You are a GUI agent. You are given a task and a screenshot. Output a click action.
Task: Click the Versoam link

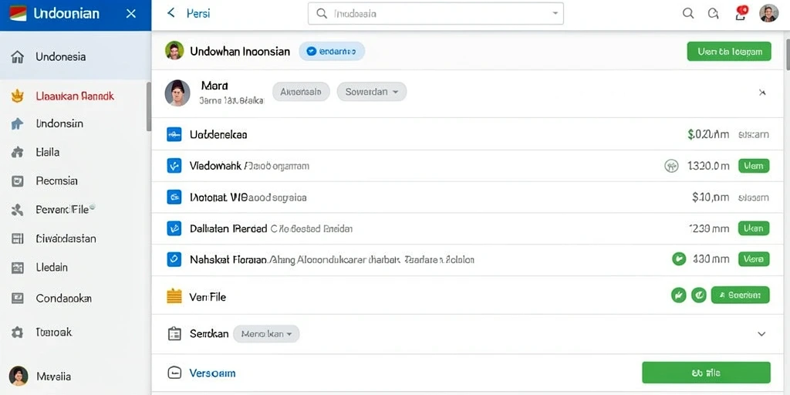click(x=212, y=373)
